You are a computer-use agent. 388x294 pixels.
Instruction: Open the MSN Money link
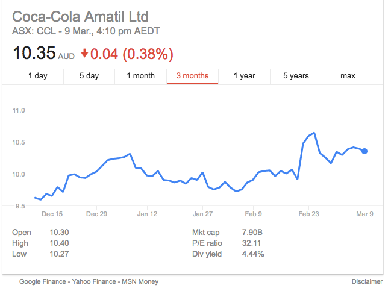[140, 281]
